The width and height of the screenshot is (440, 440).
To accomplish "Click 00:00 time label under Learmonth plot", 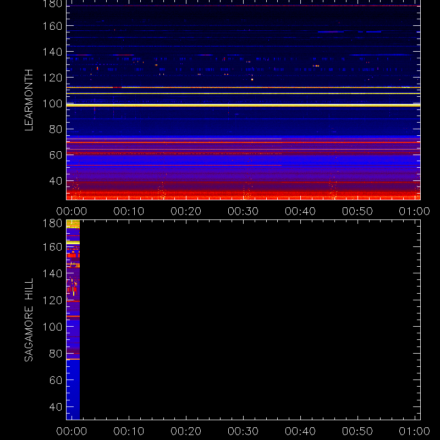I will pos(71,211).
